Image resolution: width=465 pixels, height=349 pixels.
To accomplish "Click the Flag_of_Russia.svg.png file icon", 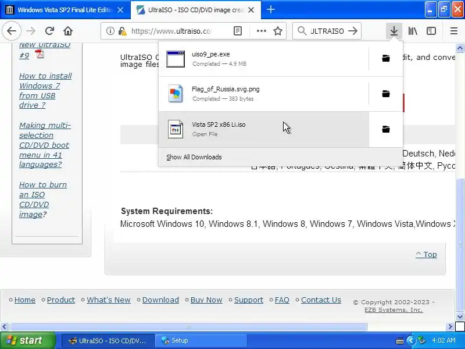I will click(176, 94).
